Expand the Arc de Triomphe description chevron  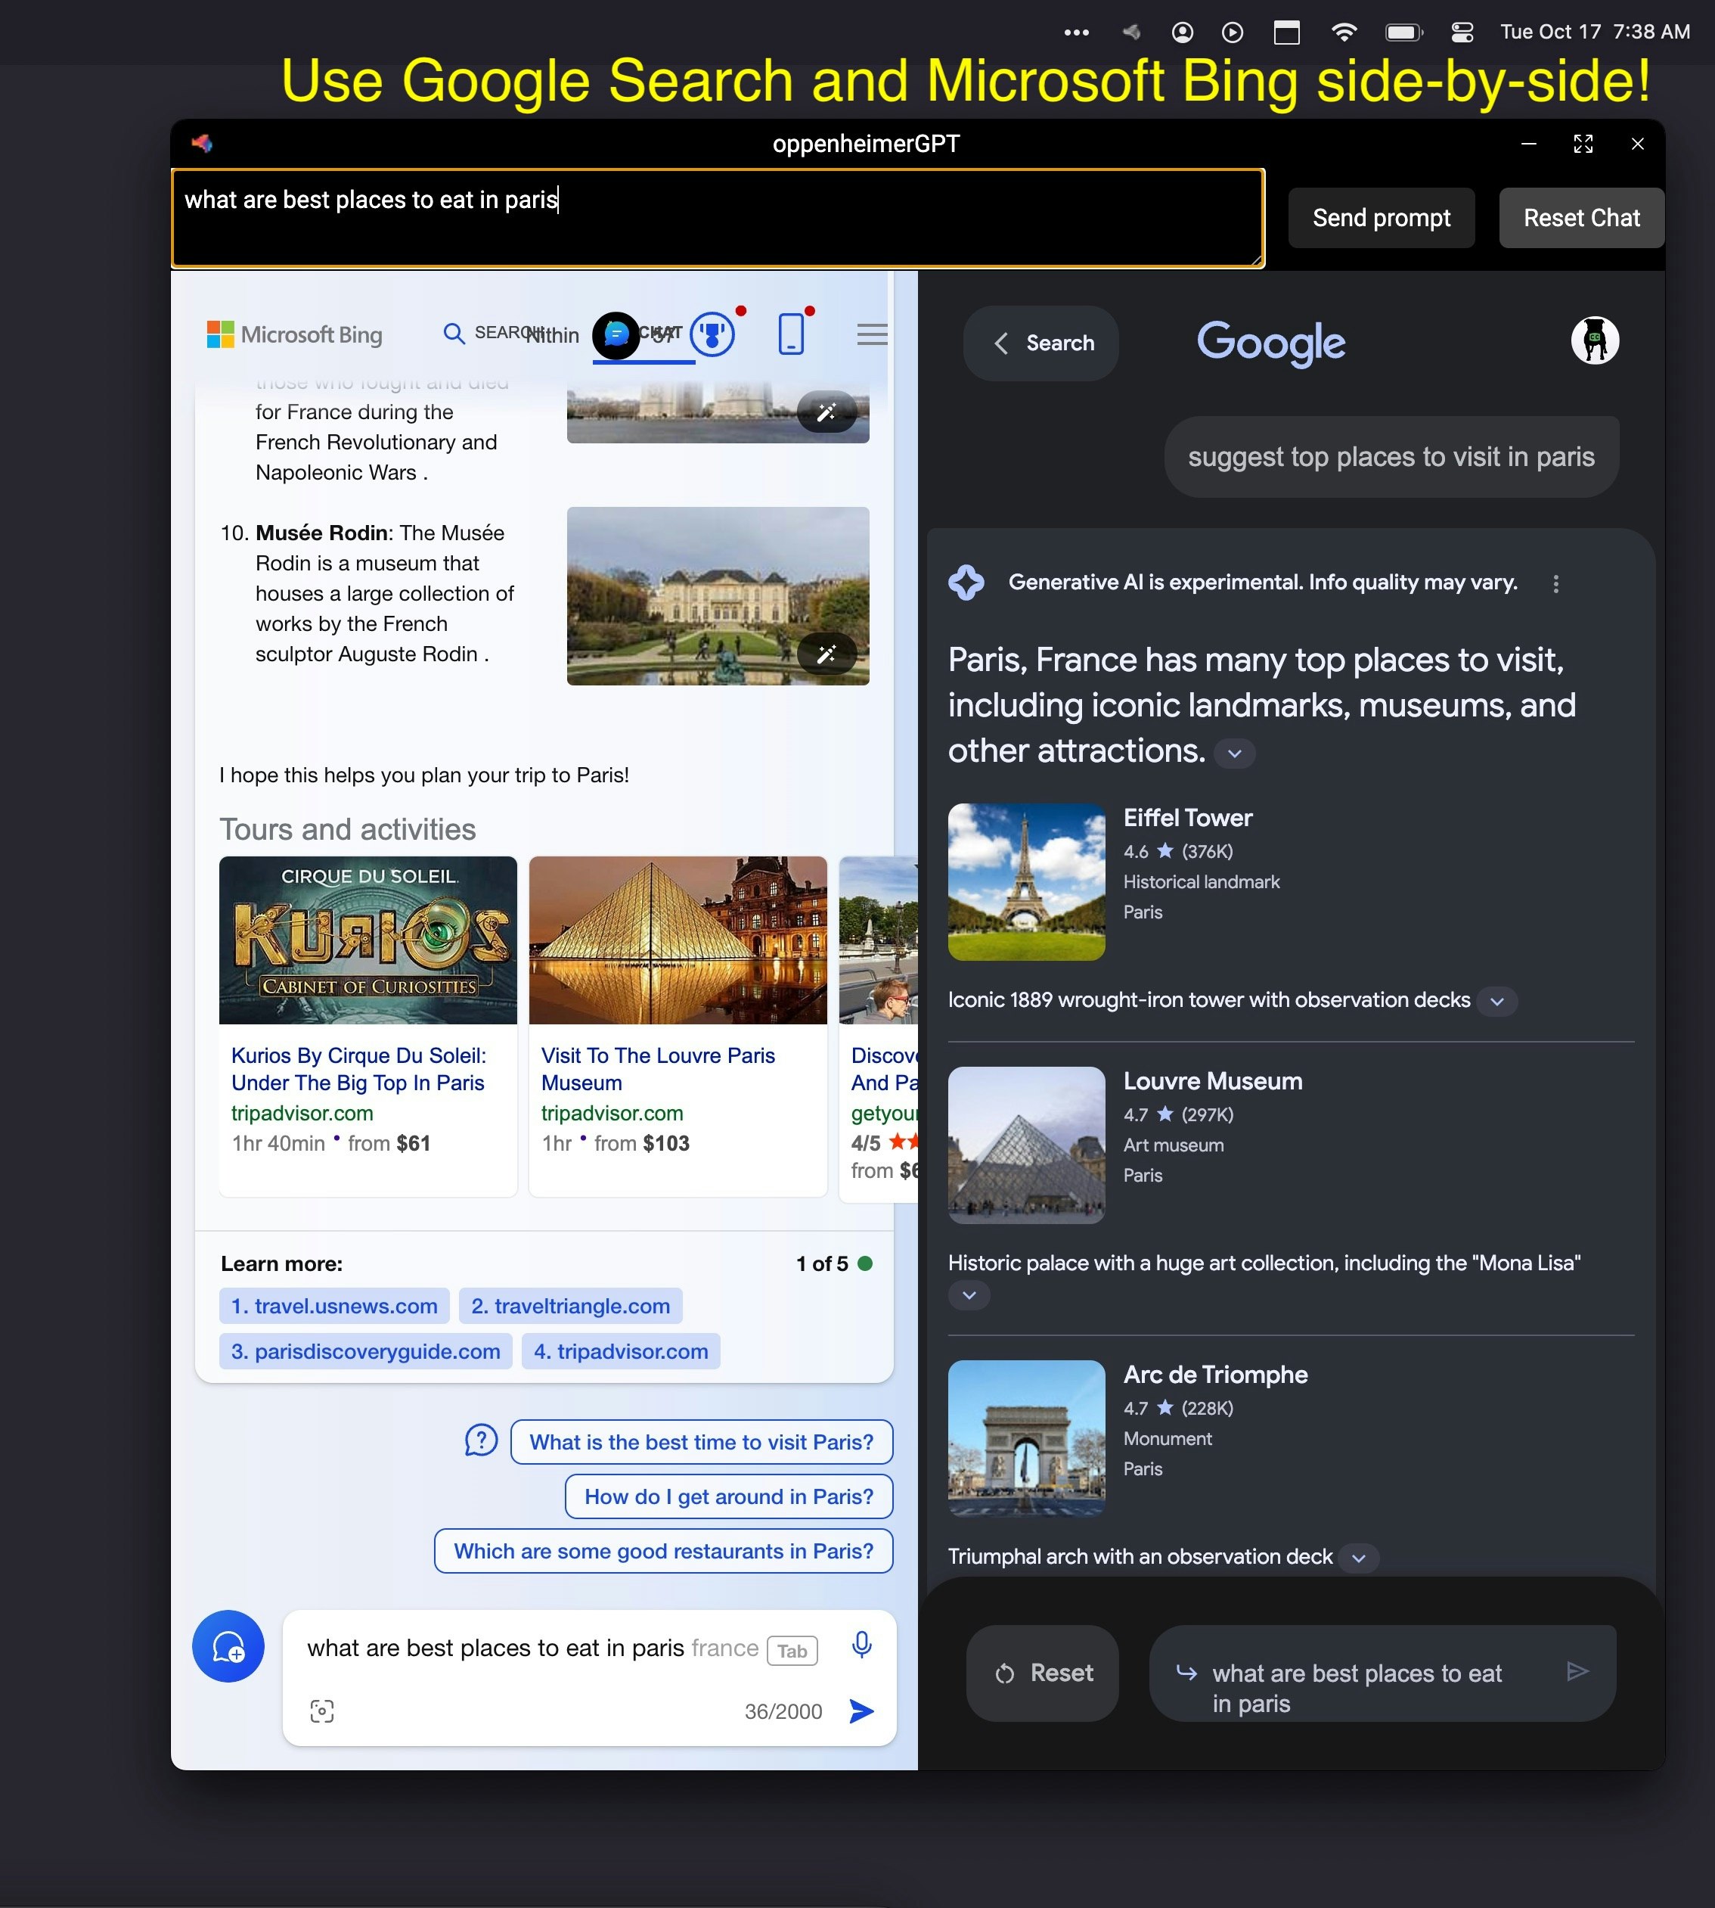click(1358, 1558)
